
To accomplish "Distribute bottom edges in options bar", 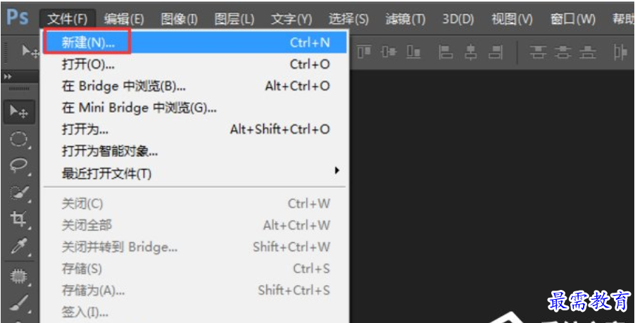I will [x=588, y=52].
